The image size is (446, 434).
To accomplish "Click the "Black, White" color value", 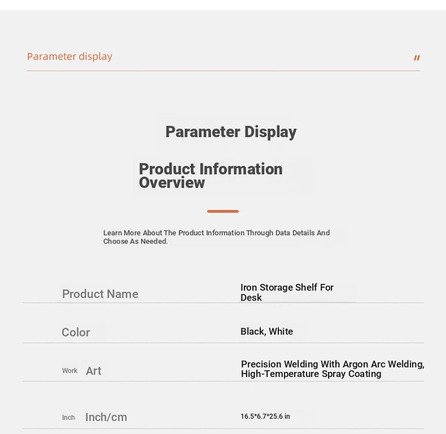I will pyautogui.click(x=266, y=331).
